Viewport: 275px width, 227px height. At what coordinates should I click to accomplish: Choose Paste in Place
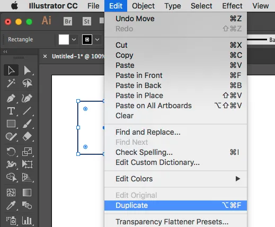tap(175, 95)
